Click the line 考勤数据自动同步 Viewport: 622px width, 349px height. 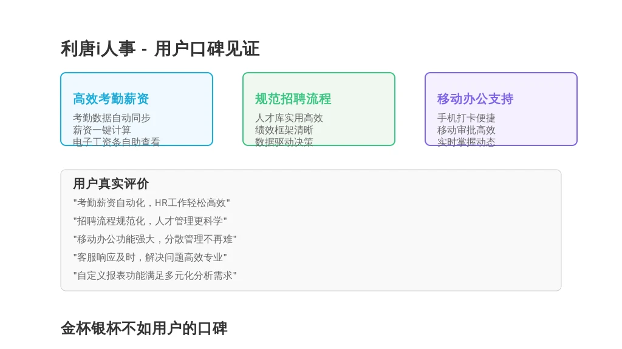pos(112,118)
